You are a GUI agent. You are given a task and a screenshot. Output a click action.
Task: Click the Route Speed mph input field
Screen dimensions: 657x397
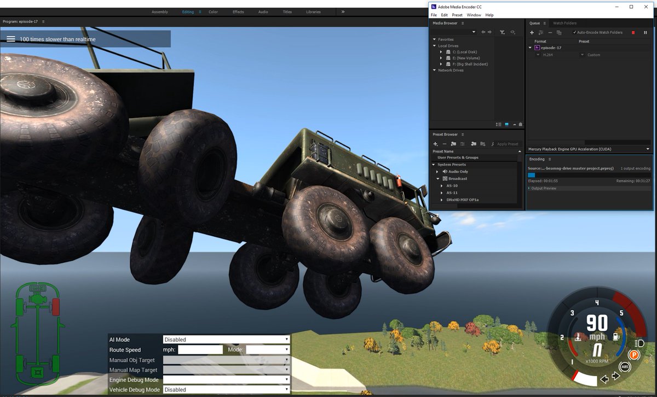200,349
